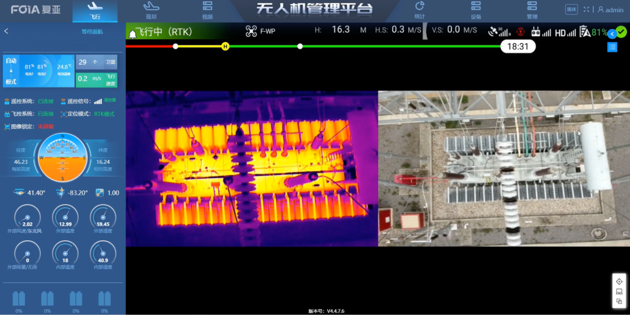The height and width of the screenshot is (315, 630).
Task: Click the red obstacle radar icon
Action: pyautogui.click(x=520, y=32)
